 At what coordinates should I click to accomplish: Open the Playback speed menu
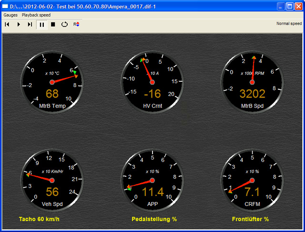pos(35,15)
